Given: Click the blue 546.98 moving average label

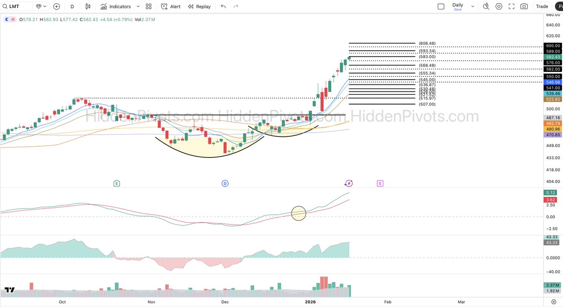Looking at the screenshot, I should click(554, 82).
